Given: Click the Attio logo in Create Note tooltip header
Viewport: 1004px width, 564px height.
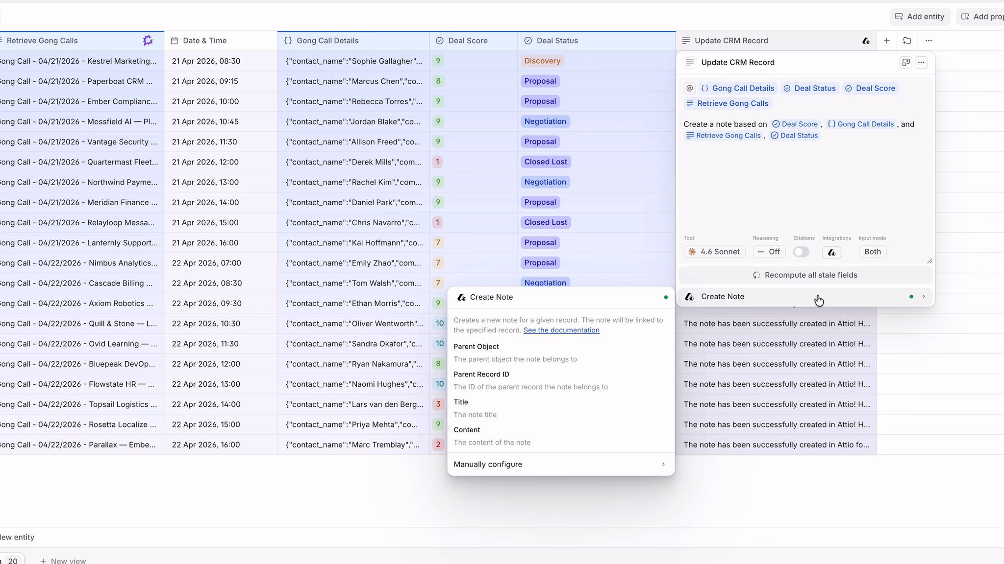Looking at the screenshot, I should tap(461, 297).
